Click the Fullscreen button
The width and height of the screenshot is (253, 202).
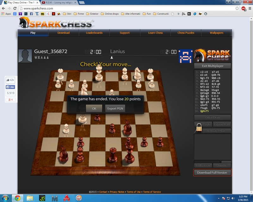[203, 165]
